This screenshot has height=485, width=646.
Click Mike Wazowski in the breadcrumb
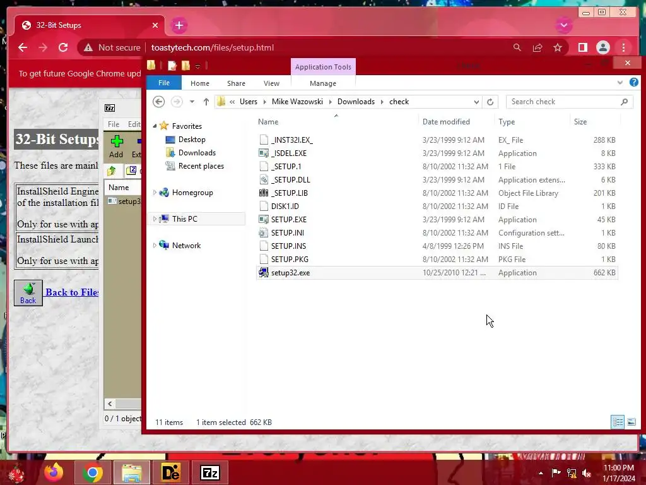coord(297,102)
